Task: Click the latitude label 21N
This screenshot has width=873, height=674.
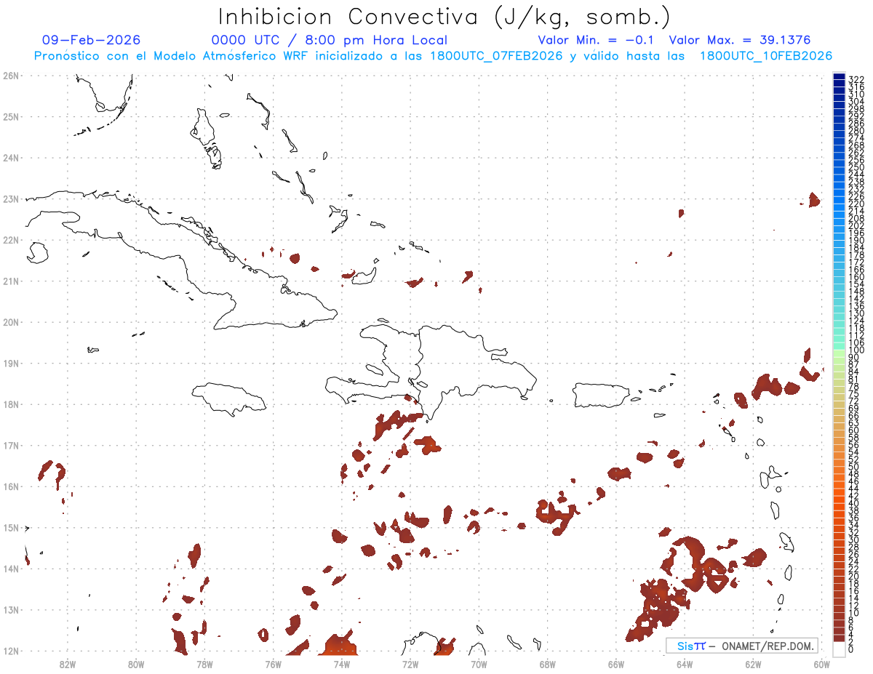Action: [11, 281]
